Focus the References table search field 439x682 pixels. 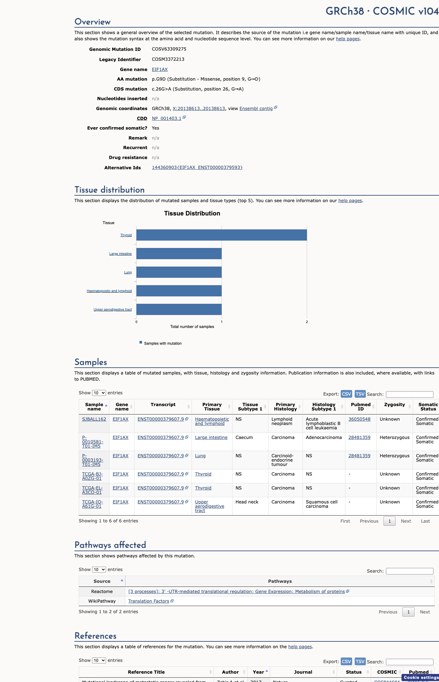(x=410, y=662)
